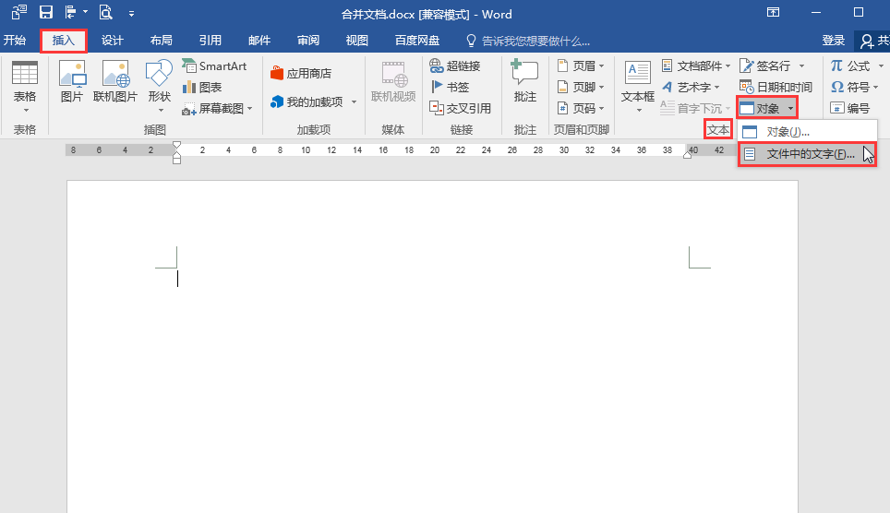Open the 设计 Design tab
The height and width of the screenshot is (513, 890).
tap(112, 41)
